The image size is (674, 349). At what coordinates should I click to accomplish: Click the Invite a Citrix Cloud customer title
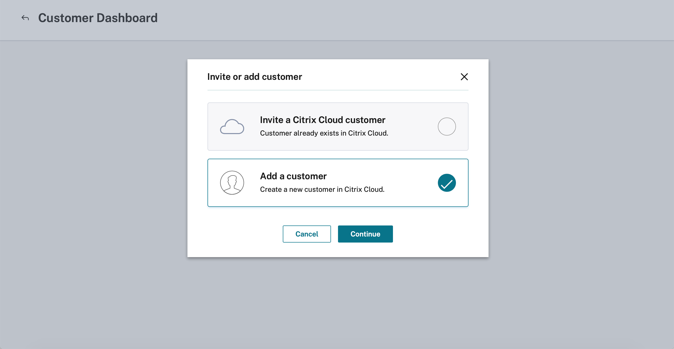[323, 120]
